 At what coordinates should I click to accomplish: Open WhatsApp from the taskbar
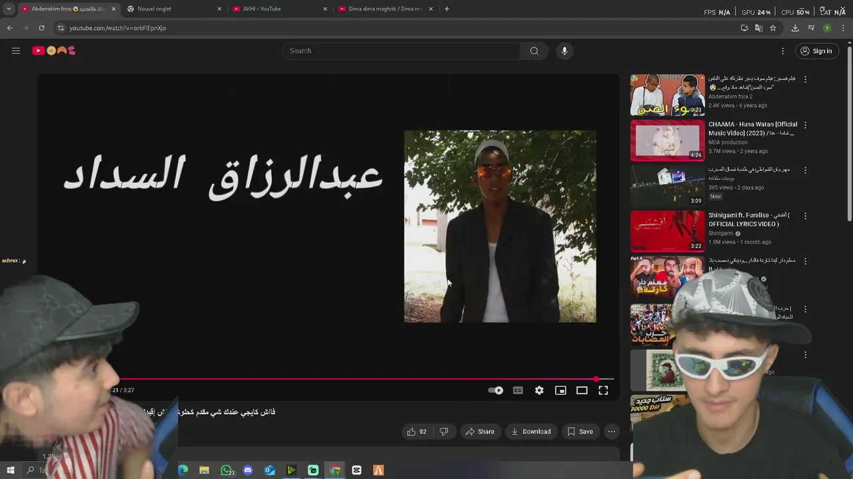click(227, 470)
